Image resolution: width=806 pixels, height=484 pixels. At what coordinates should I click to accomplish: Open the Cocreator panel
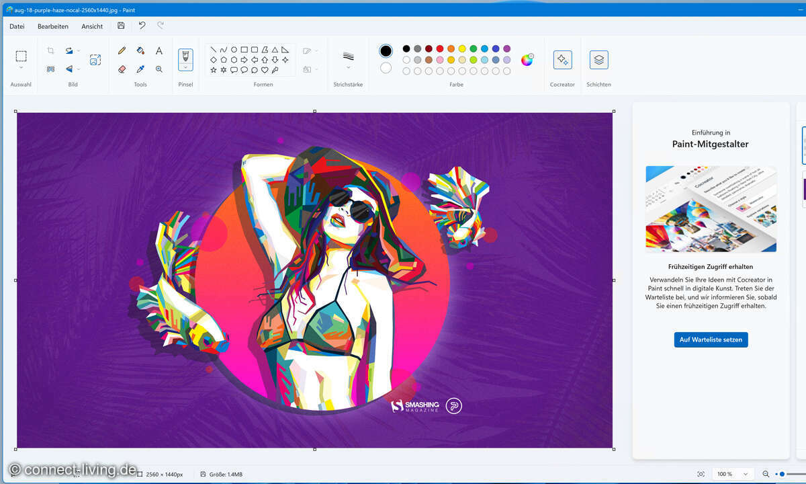click(x=562, y=60)
